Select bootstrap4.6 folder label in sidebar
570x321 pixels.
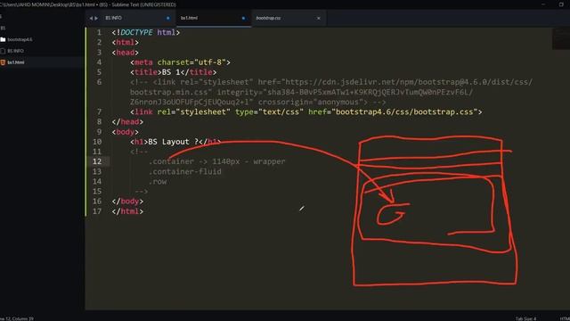coord(20,39)
